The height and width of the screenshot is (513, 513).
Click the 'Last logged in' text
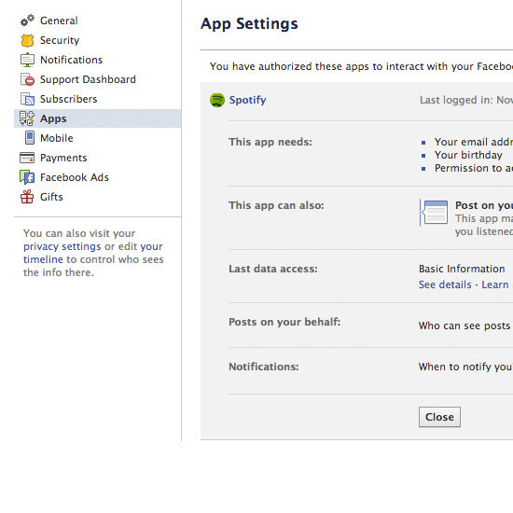point(466,100)
